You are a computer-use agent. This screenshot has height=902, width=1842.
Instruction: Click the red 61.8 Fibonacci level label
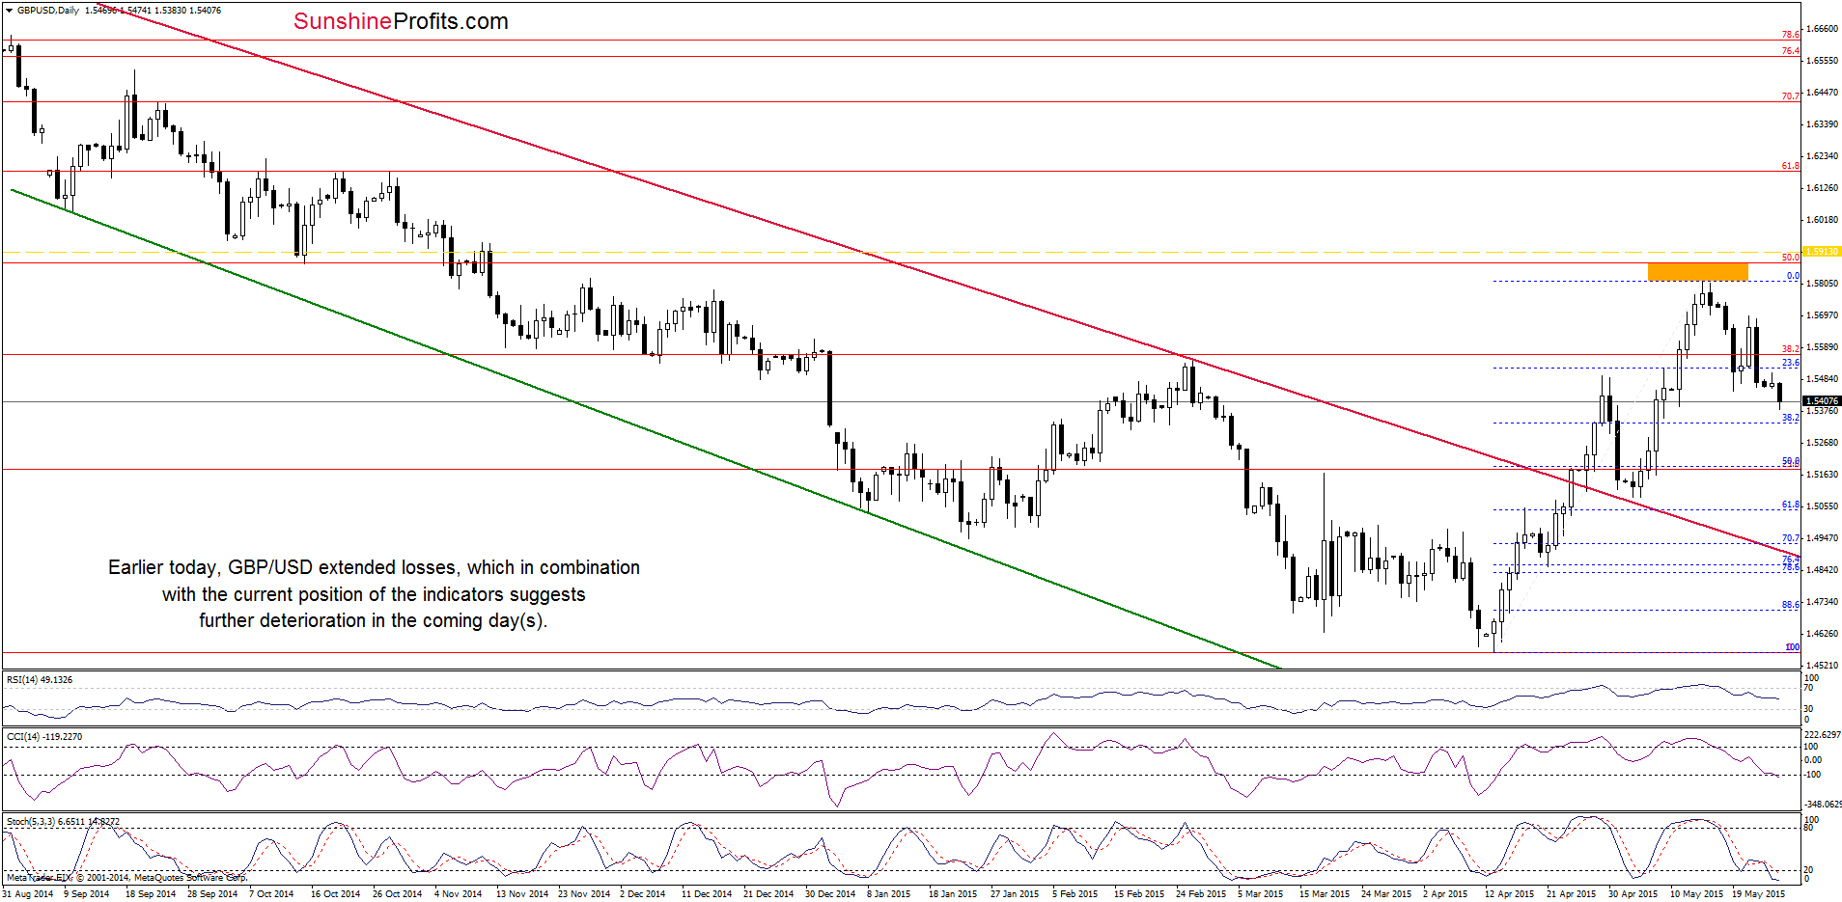point(1791,166)
